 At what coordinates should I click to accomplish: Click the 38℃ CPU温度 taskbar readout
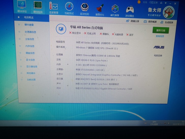[154, 123]
